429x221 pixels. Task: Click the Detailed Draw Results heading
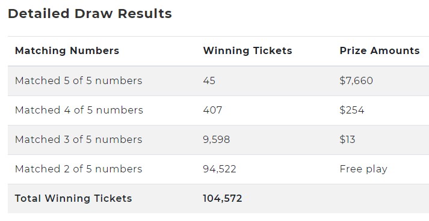pos(90,13)
